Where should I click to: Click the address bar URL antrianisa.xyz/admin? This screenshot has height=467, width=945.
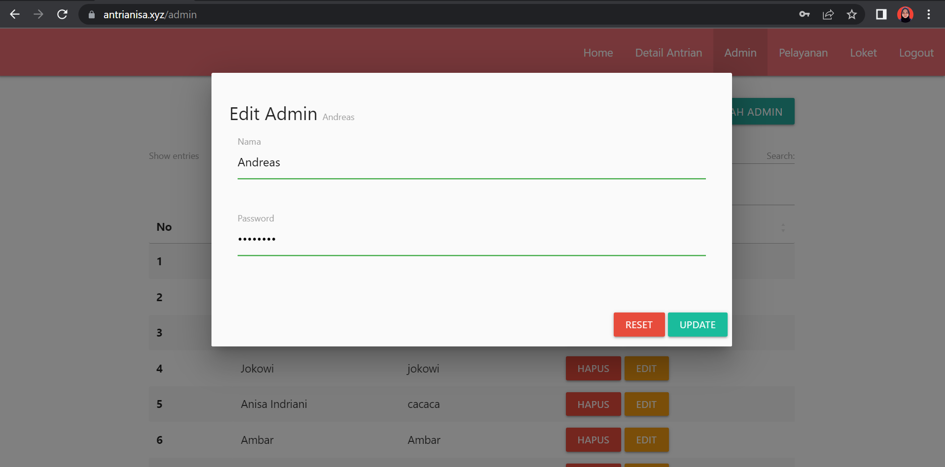pos(150,15)
